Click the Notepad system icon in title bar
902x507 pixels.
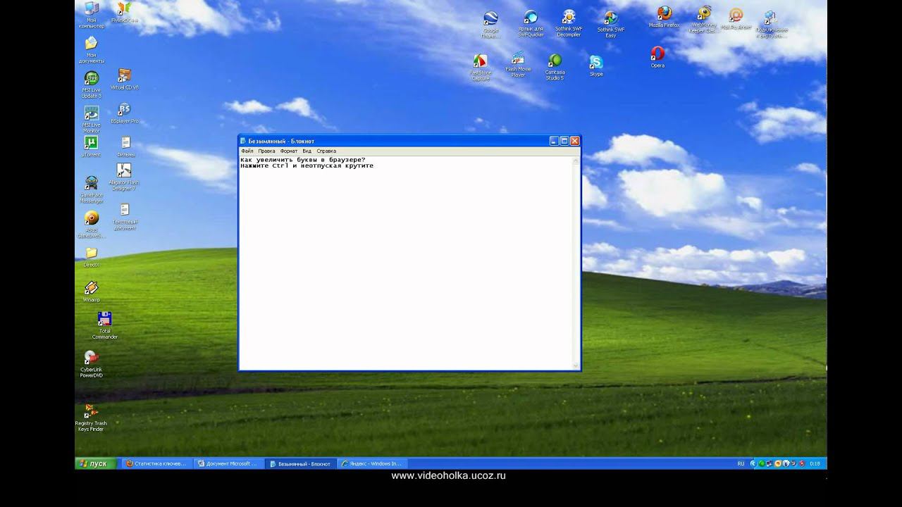(x=244, y=141)
